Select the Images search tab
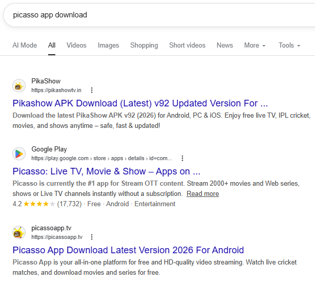The height and width of the screenshot is (286, 315). (108, 45)
